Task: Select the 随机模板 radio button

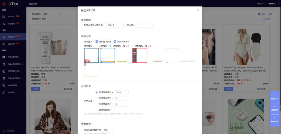Action: coord(133,46)
